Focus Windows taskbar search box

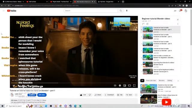click(15, 106)
